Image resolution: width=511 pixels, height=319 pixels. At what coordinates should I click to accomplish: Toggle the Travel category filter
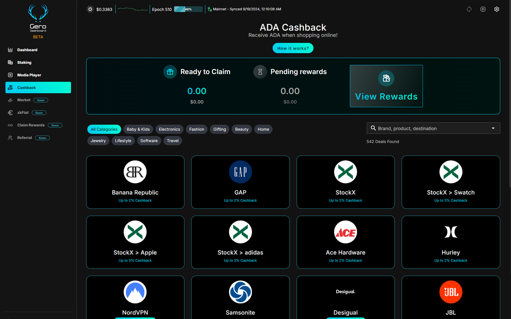(x=172, y=140)
